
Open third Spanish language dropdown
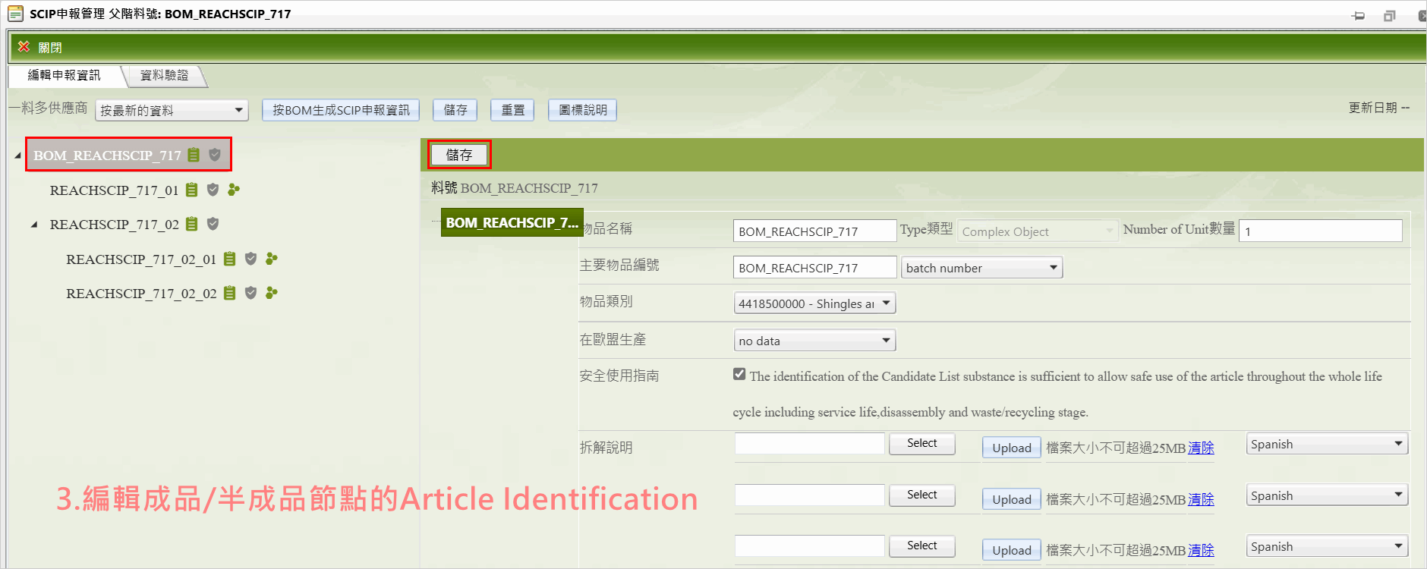click(x=1327, y=546)
